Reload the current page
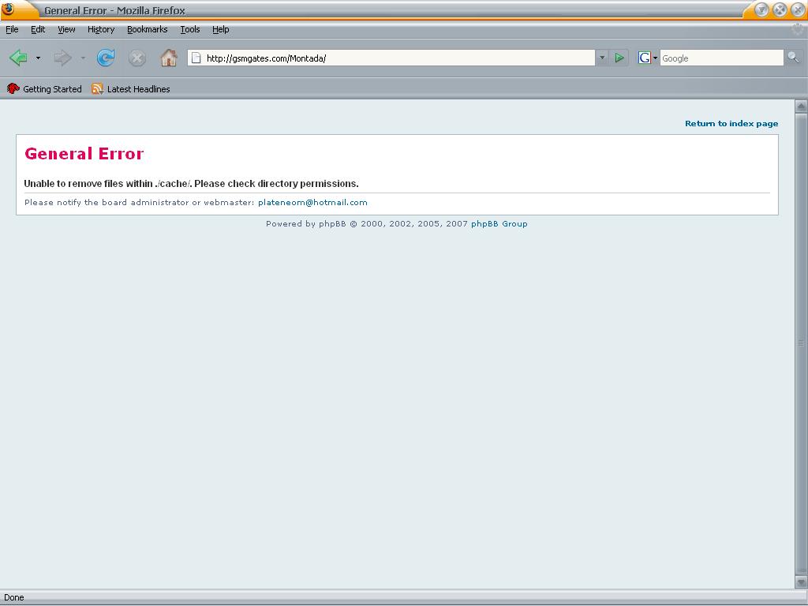Screen dimensions: 808x606 106,58
